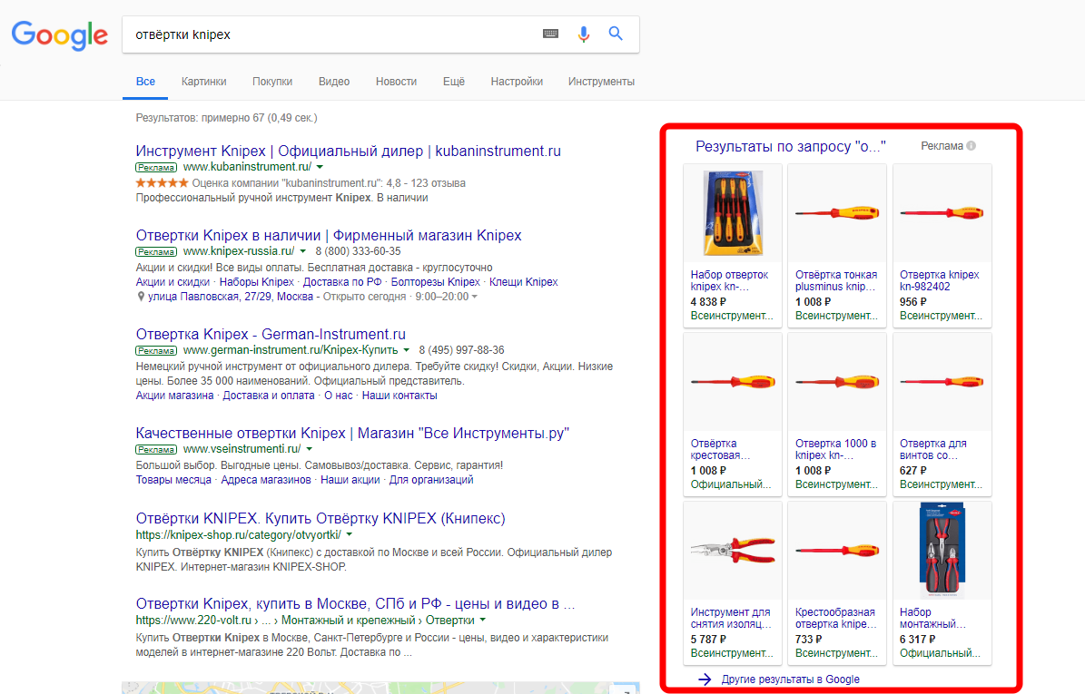Open Отвертка 1000 в knipex product image

pyautogui.click(x=837, y=382)
